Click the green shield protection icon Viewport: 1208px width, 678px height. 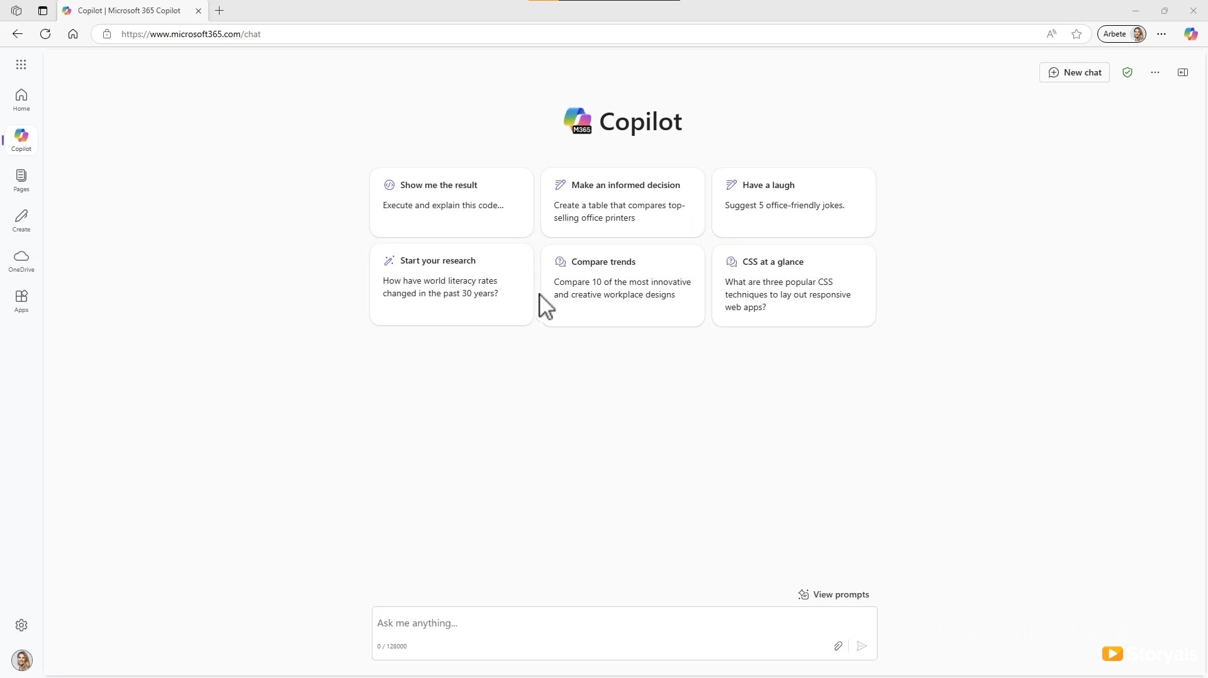pyautogui.click(x=1127, y=72)
